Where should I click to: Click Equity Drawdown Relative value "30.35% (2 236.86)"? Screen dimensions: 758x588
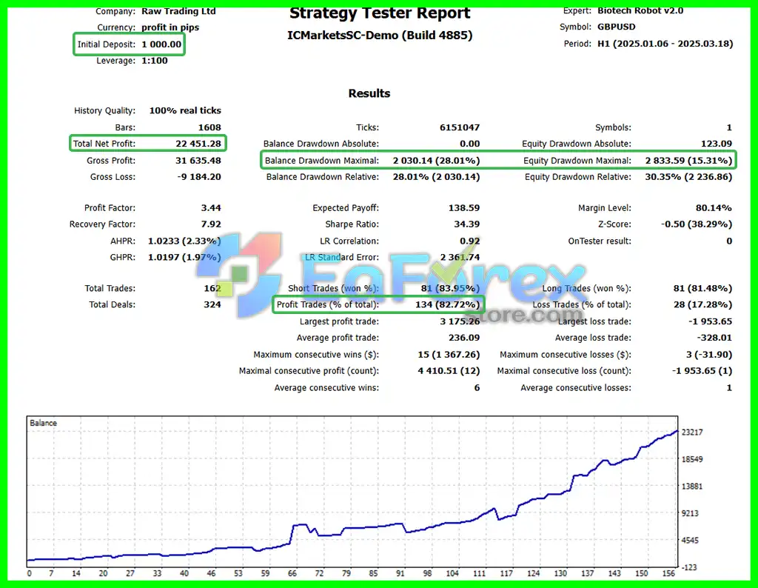tap(689, 177)
